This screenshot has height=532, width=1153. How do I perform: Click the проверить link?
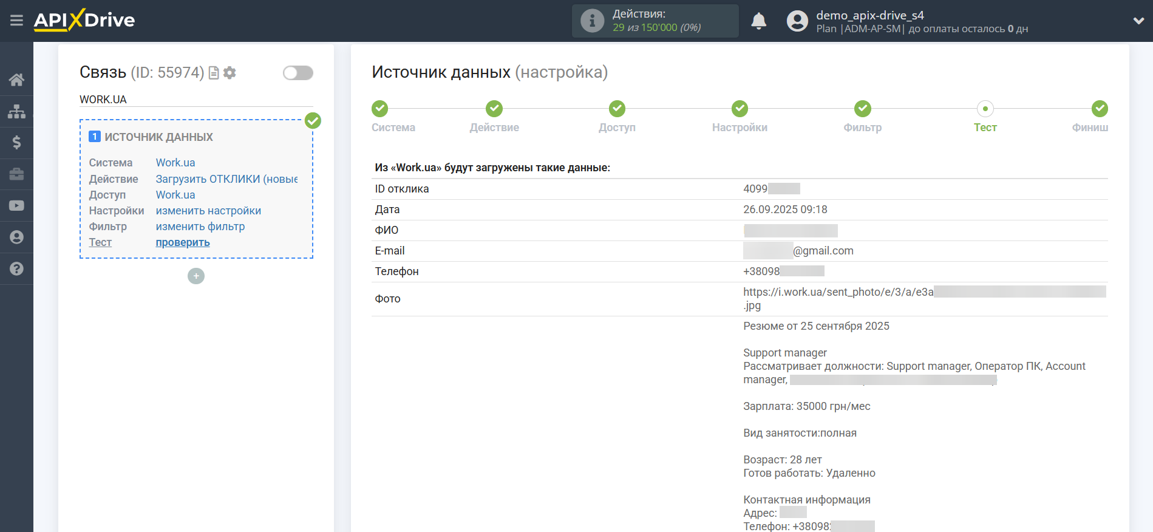[x=183, y=242]
